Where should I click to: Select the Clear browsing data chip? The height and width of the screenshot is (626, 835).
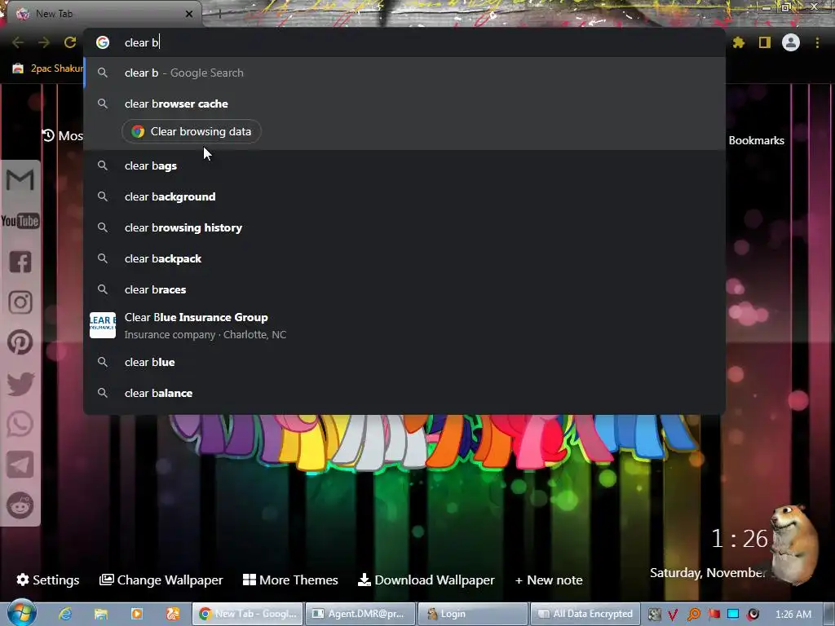click(191, 131)
